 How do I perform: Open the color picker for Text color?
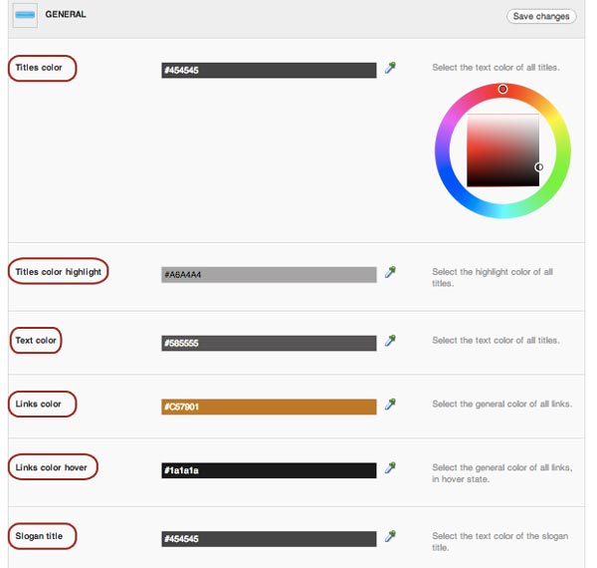[390, 341]
